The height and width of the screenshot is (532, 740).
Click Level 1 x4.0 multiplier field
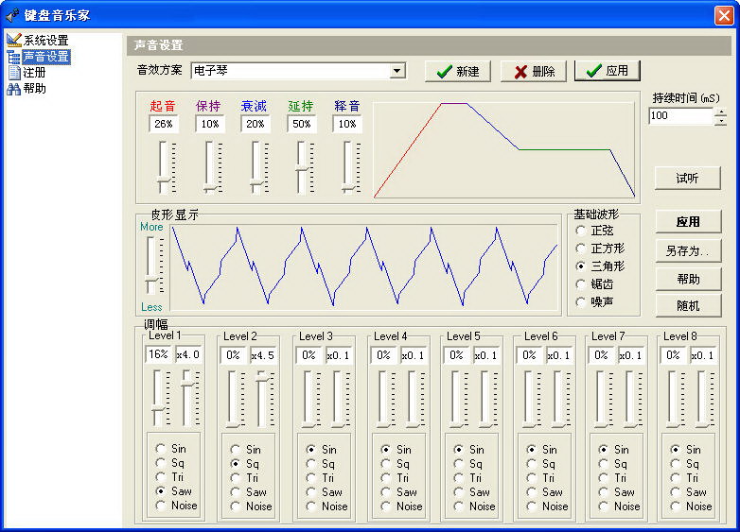(x=187, y=354)
